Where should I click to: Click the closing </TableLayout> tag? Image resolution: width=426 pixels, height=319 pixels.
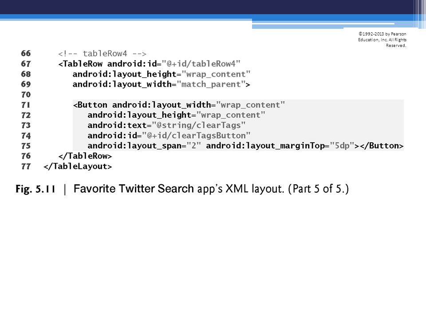click(78, 166)
